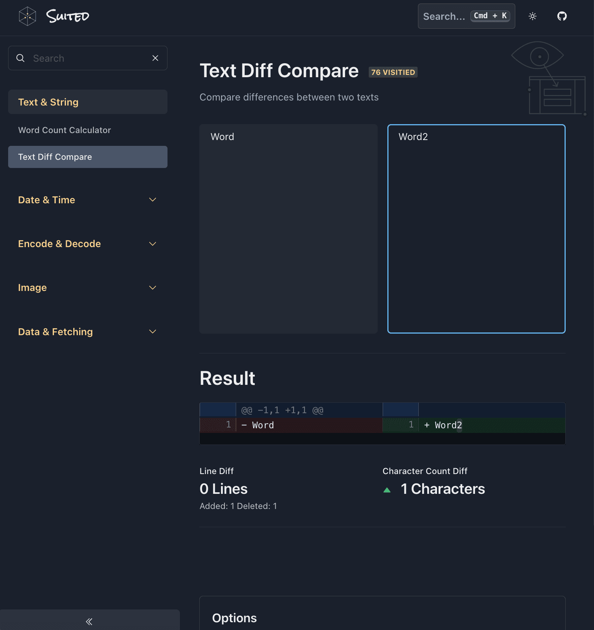Select the Text & String category
594x630 pixels.
click(88, 102)
